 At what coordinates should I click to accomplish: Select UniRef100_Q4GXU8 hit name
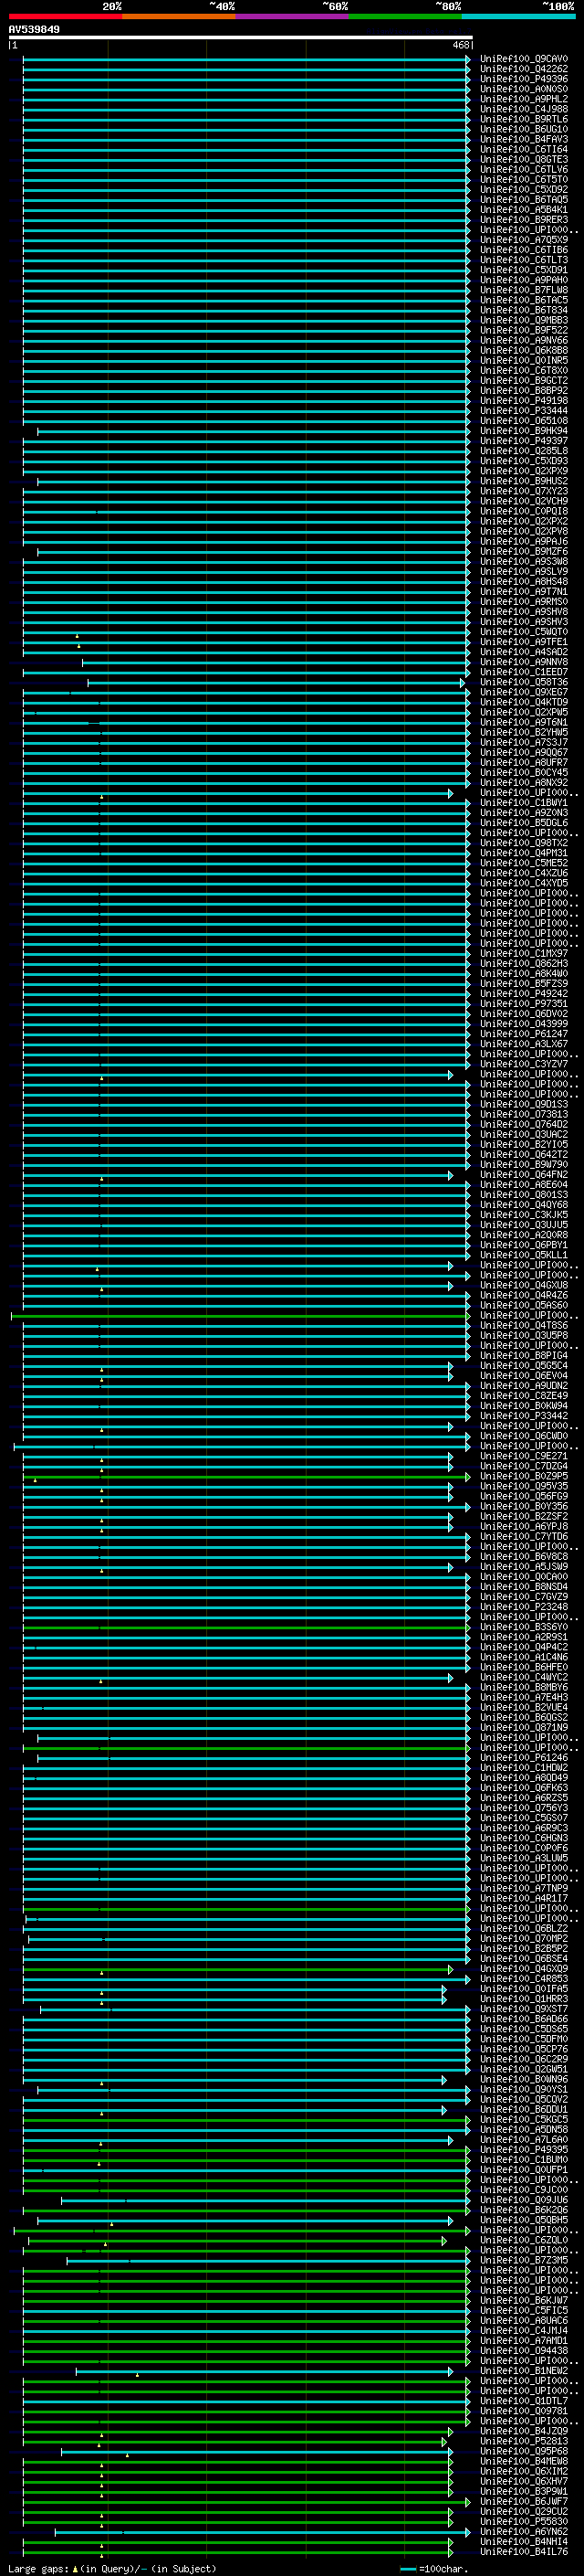tap(524, 1285)
